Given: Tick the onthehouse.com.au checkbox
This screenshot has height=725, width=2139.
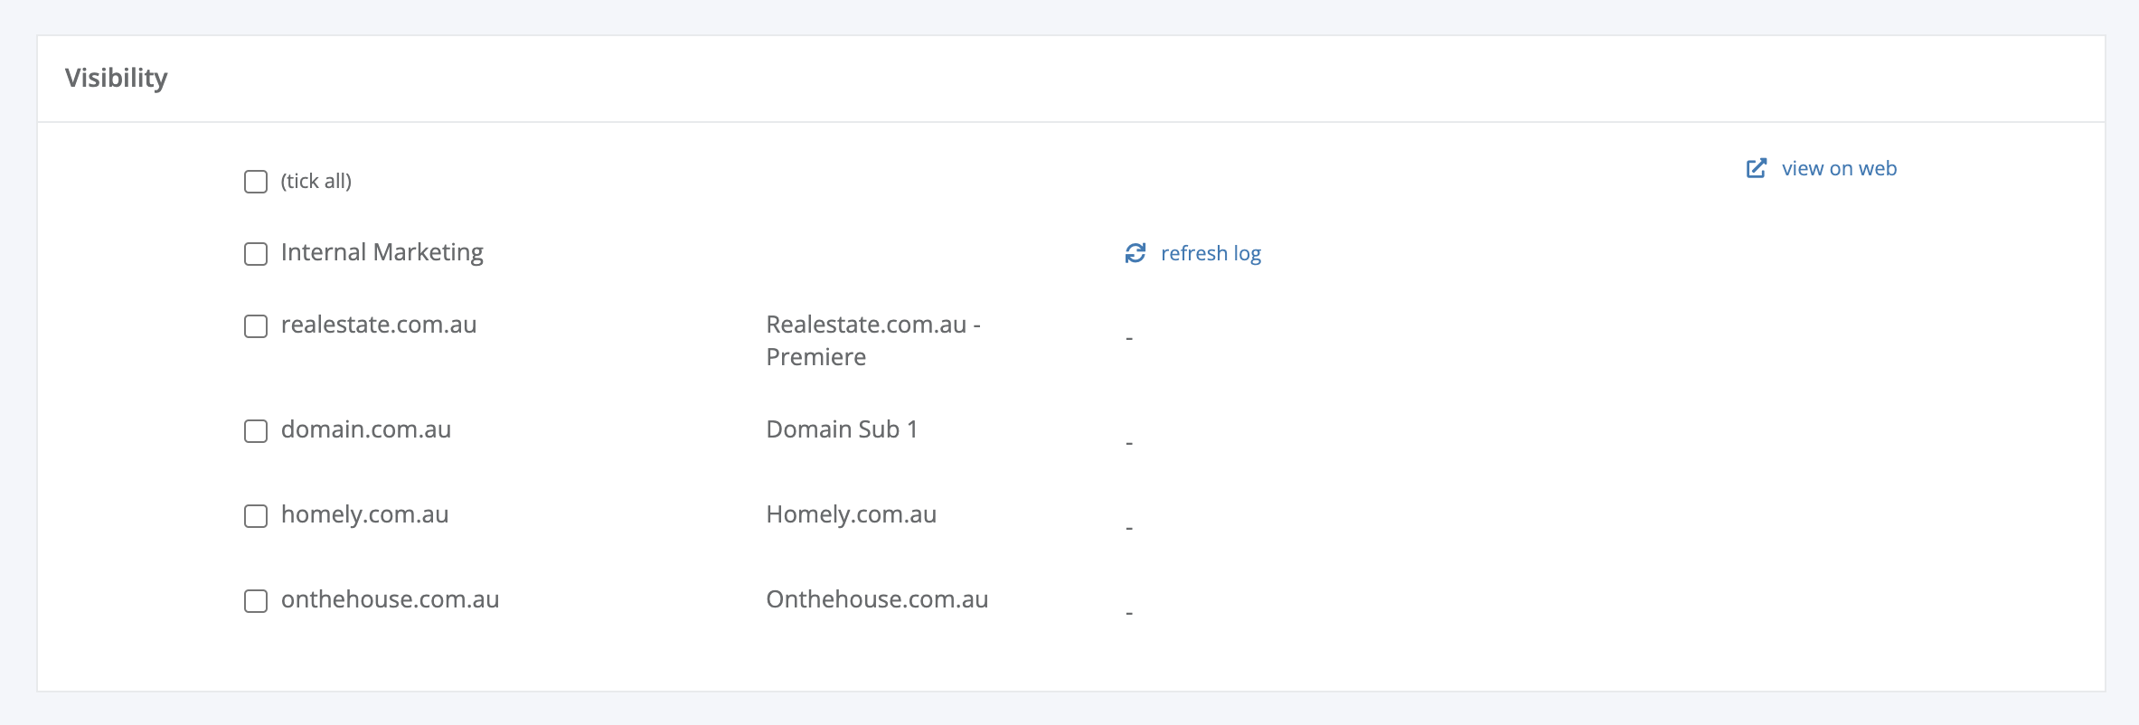Looking at the screenshot, I should 256,601.
